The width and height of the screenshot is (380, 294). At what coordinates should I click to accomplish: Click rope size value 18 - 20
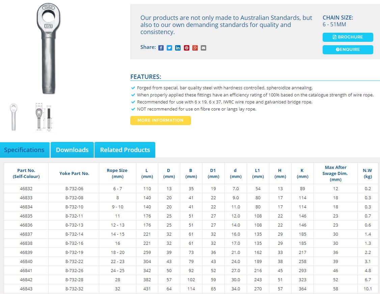(x=117, y=252)
